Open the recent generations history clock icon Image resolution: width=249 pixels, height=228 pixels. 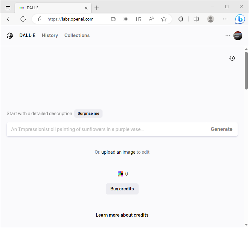point(232,58)
